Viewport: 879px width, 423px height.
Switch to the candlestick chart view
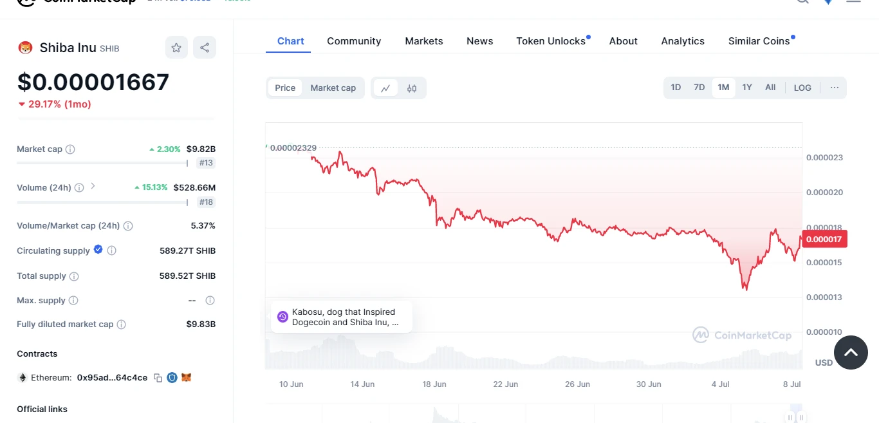(x=412, y=88)
